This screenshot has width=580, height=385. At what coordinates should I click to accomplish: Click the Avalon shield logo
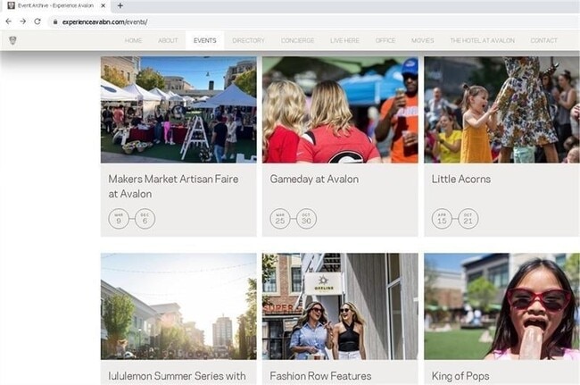pyautogui.click(x=12, y=40)
